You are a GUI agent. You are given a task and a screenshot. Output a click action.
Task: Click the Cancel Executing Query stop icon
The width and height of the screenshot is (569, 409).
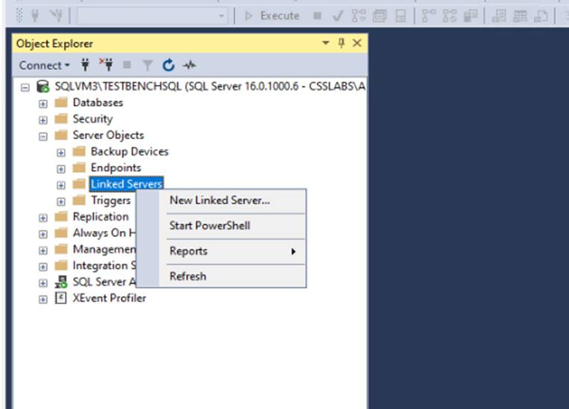coord(317,16)
